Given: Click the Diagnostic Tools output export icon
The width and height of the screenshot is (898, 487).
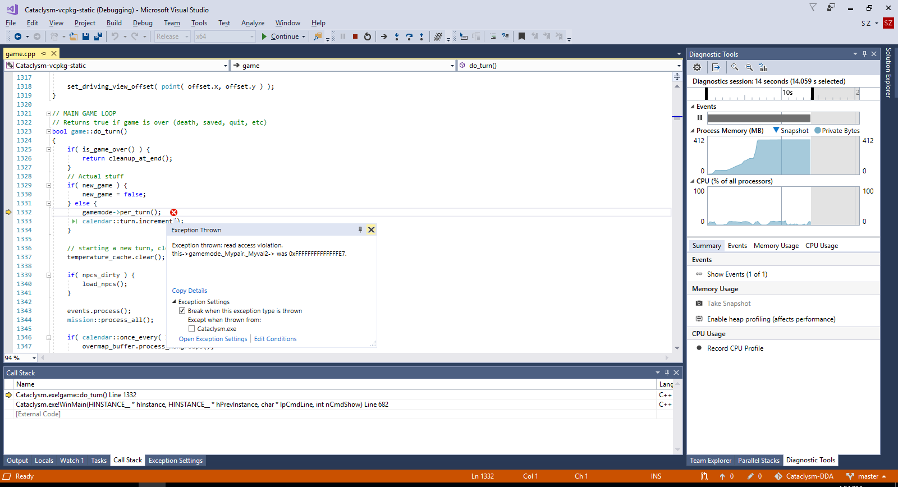Looking at the screenshot, I should [716, 67].
